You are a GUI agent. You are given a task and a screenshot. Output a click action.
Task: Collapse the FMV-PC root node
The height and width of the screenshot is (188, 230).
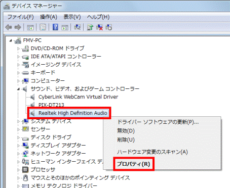click(x=11, y=40)
